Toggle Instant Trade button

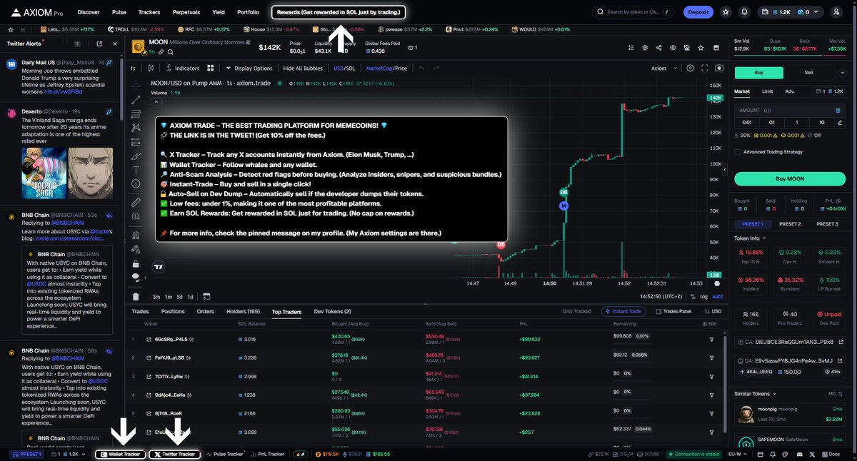click(x=624, y=311)
